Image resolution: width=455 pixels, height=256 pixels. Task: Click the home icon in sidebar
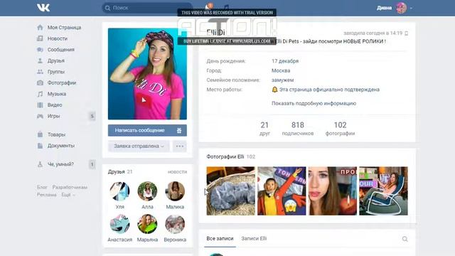click(x=40, y=28)
